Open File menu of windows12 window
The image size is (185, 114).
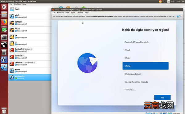click(54, 13)
